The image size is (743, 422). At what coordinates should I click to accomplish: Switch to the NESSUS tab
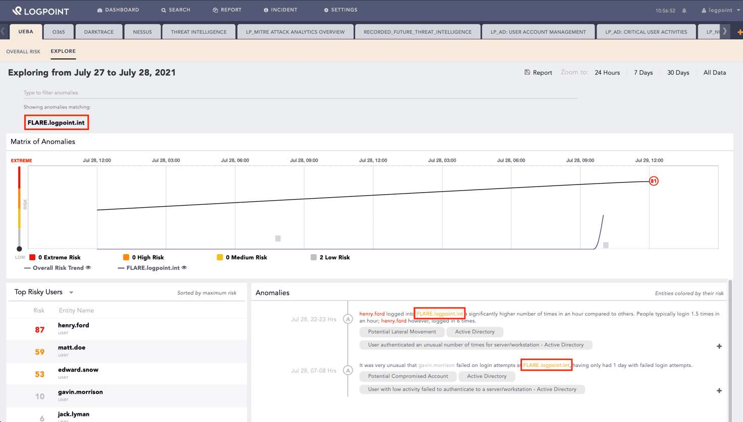[142, 32]
